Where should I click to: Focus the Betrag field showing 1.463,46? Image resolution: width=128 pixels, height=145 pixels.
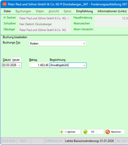coord(39,65)
